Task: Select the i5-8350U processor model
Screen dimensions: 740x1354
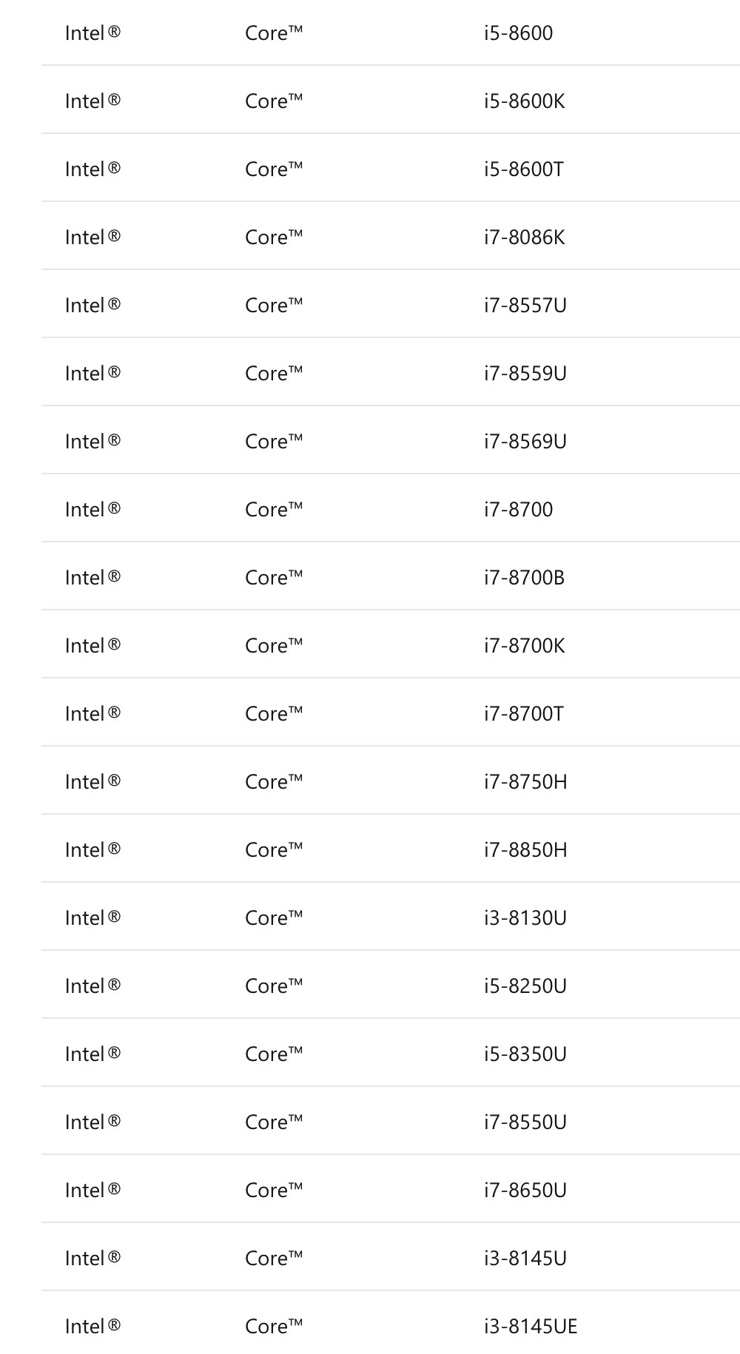Action: (525, 1054)
